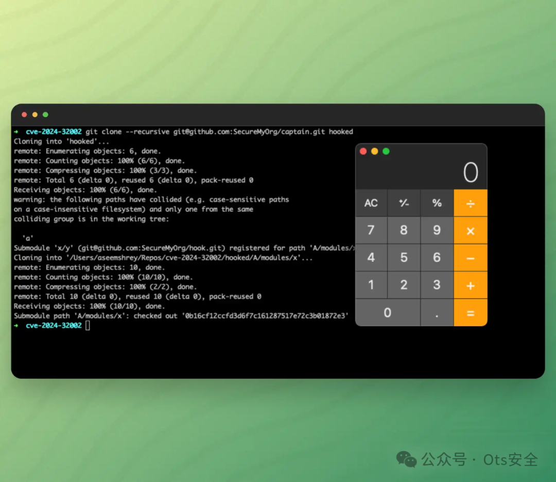The height and width of the screenshot is (482, 556).
Task: Click the terminal cursor at the last prompt
Action: [88, 325]
